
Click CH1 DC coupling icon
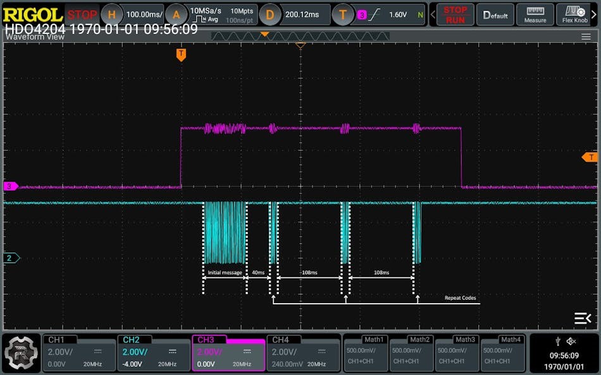[97, 351]
